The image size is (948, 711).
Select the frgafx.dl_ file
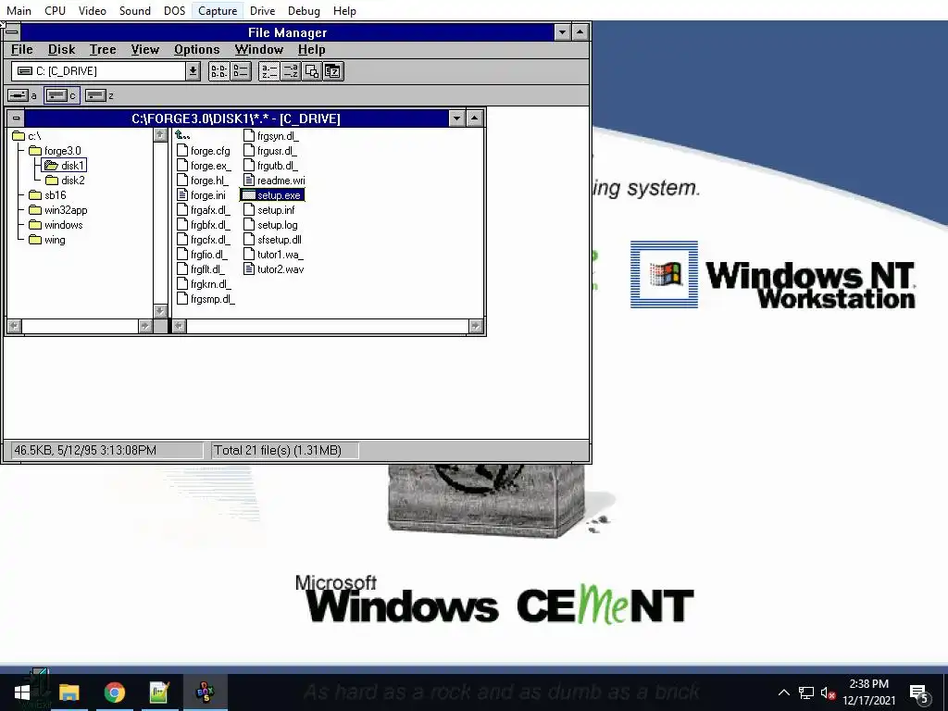click(x=204, y=210)
